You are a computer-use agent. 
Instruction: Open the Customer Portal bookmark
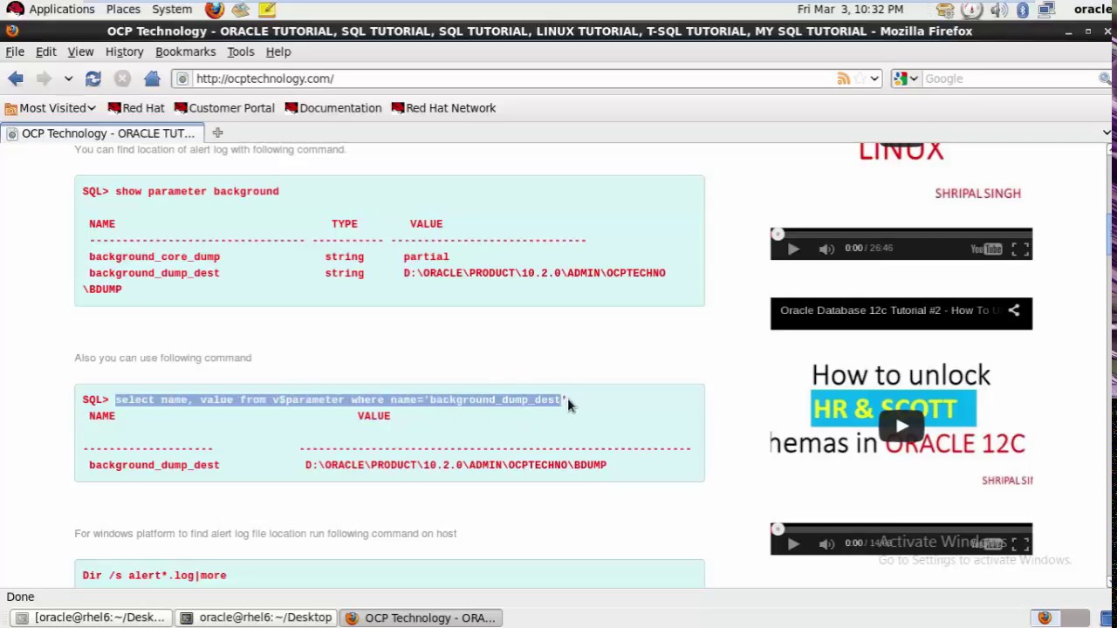[224, 108]
